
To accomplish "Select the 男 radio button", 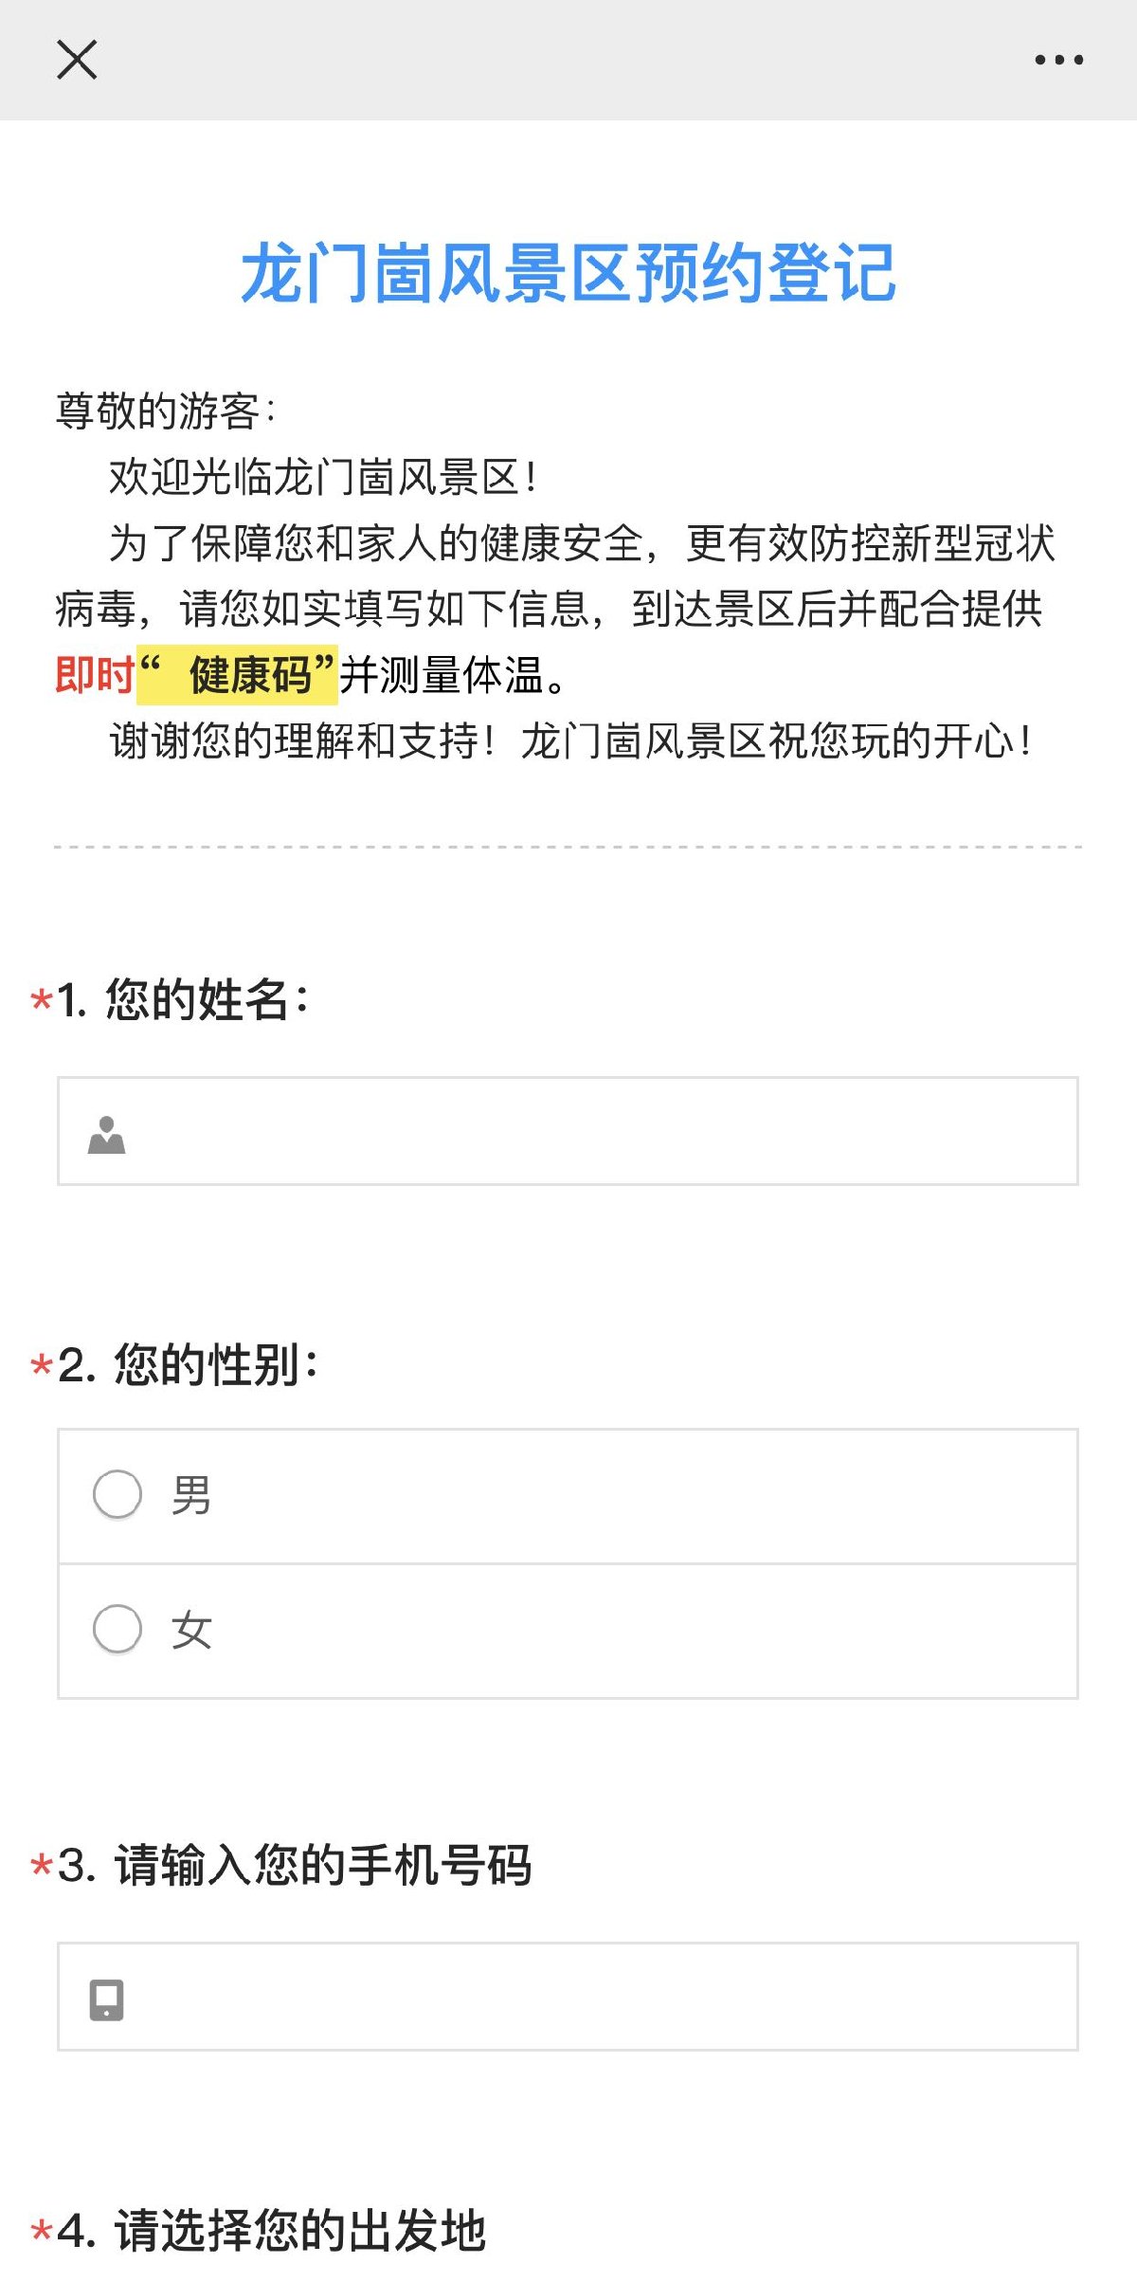I will pyautogui.click(x=117, y=1494).
